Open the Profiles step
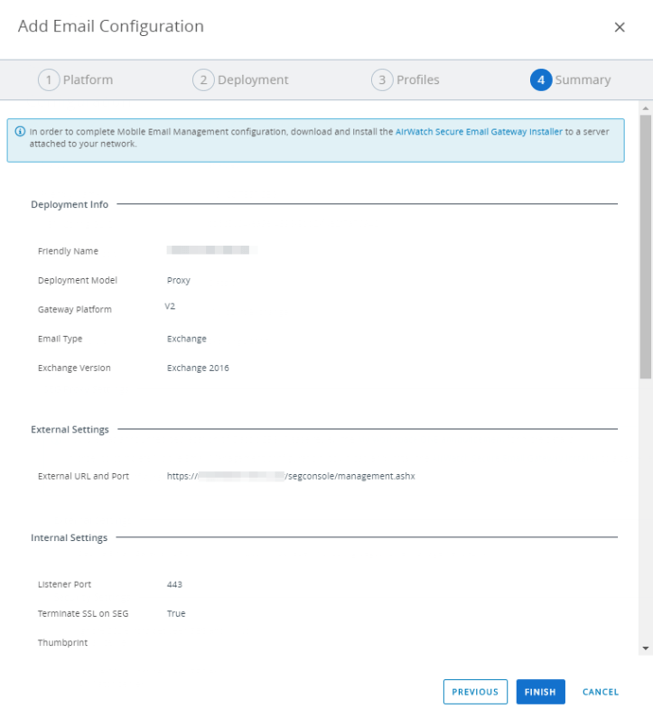The width and height of the screenshot is (653, 718). 406,79
